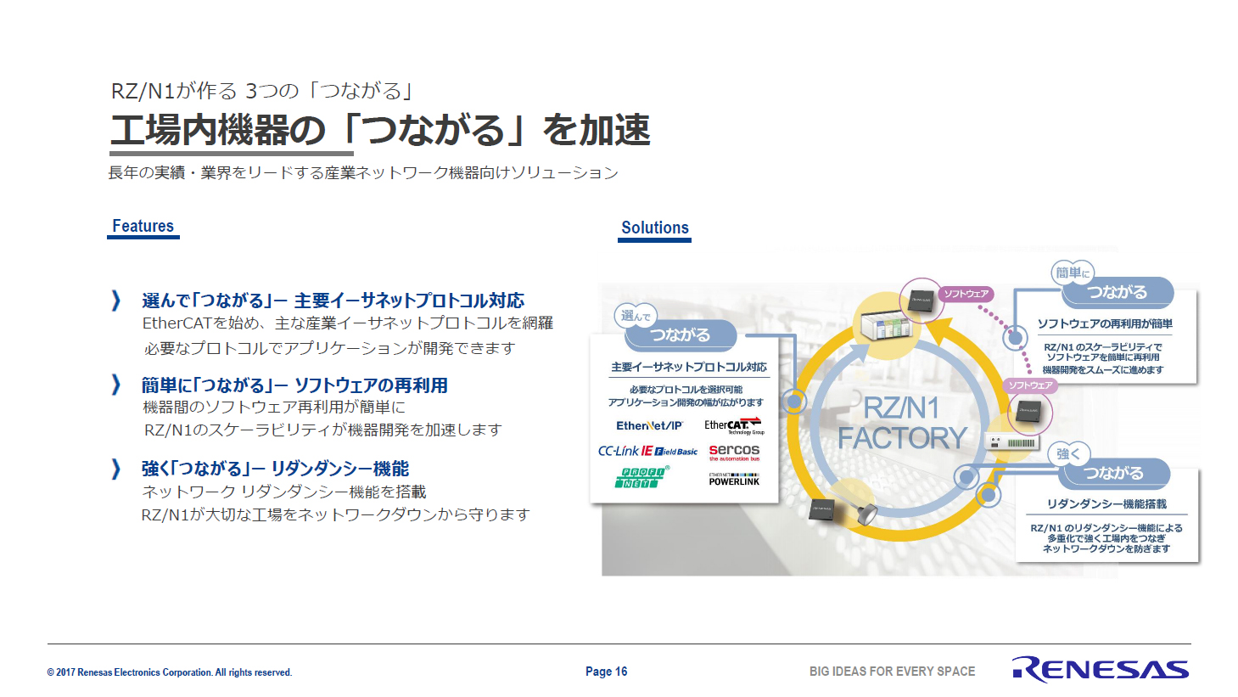Click the 簡単に speech bubble
The width and height of the screenshot is (1238, 697).
pos(1073,273)
